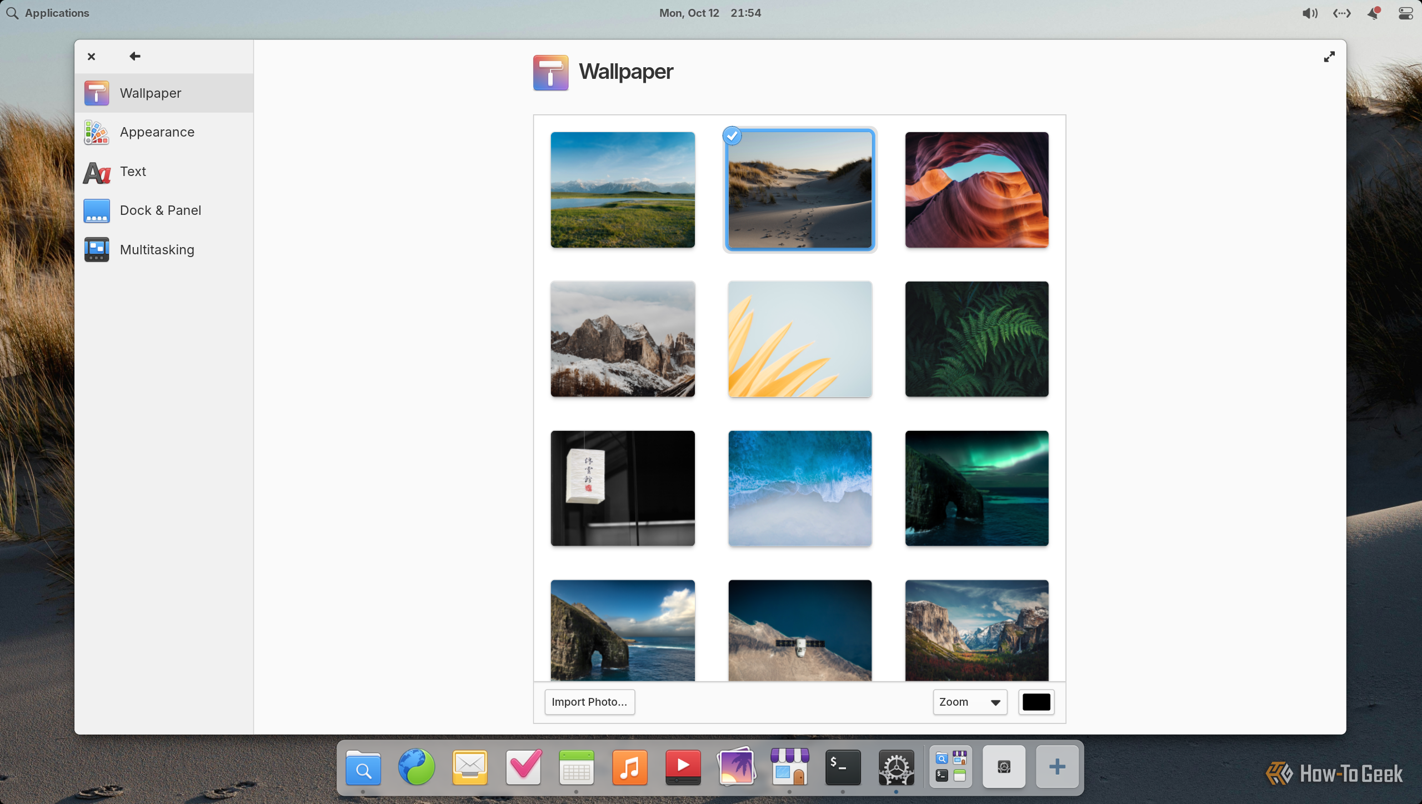The width and height of the screenshot is (1422, 804).
Task: Click the back arrow in settings window
Action: click(x=135, y=56)
